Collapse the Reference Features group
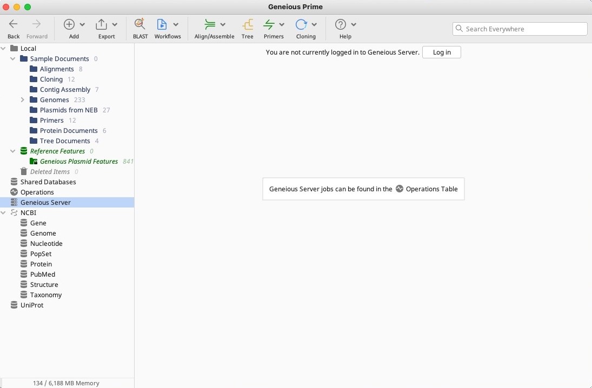This screenshot has width=592, height=388. coord(13,151)
